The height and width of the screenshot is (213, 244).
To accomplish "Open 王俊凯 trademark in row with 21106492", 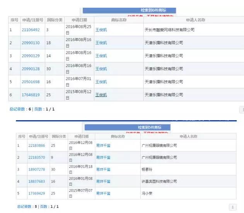I will (101, 30).
